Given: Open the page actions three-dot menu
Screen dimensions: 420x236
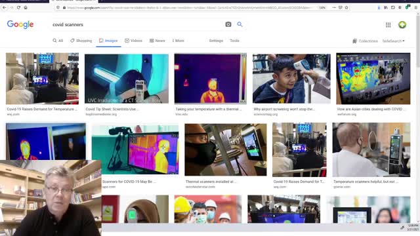Looking at the screenshot, I should 334,7.
